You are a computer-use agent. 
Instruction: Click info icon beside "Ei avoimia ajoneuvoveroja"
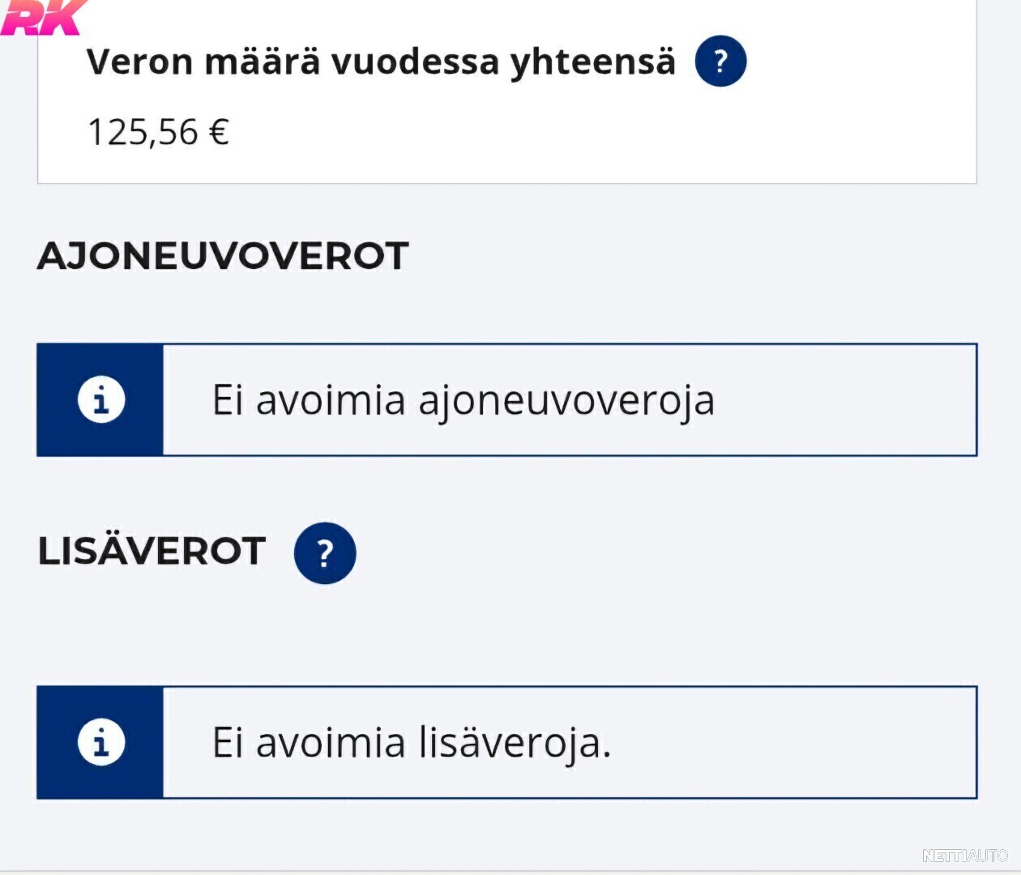pos(101,400)
